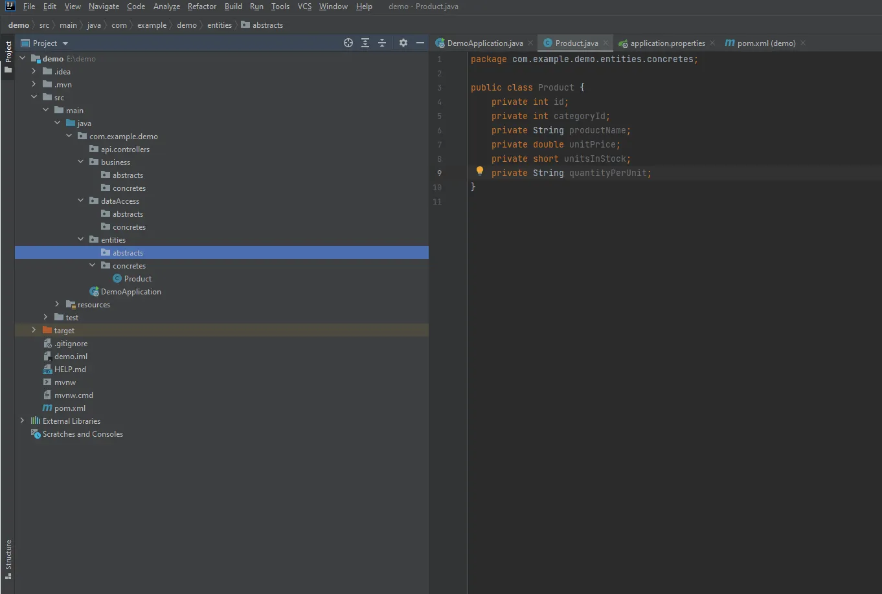Image resolution: width=882 pixels, height=594 pixels.
Task: Switch to the DemoApplication.java tab
Action: tap(485, 43)
